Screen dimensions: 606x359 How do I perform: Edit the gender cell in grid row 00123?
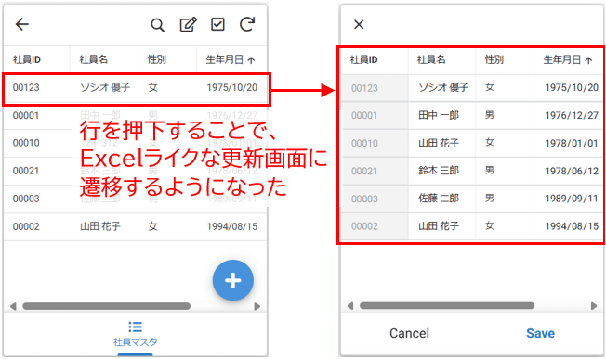pyautogui.click(x=505, y=88)
